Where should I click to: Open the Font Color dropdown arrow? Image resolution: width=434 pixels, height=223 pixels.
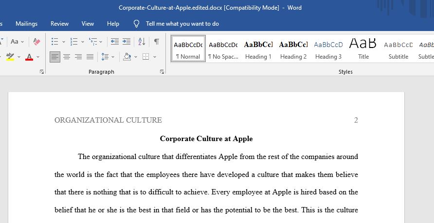[38, 57]
